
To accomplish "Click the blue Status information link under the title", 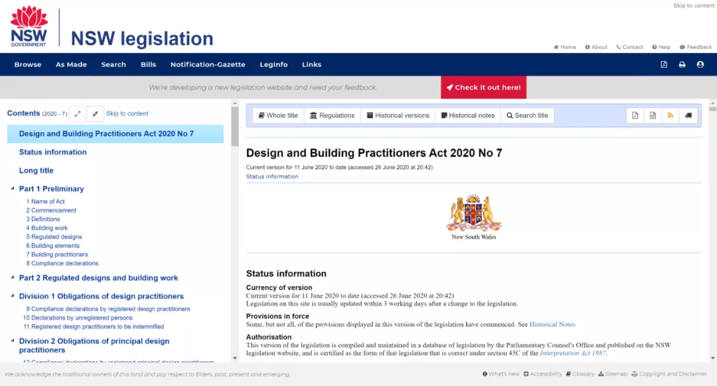I will [272, 176].
